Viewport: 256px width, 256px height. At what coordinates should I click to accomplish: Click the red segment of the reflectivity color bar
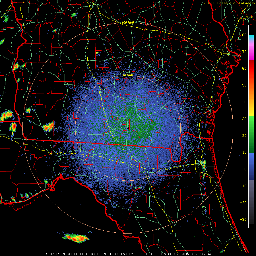pos(251,69)
